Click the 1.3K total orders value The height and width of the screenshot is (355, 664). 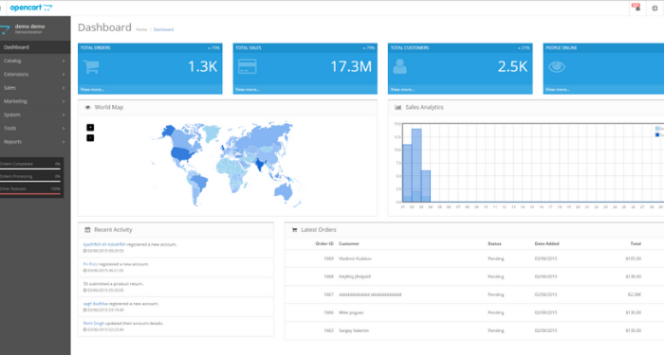[x=202, y=67]
